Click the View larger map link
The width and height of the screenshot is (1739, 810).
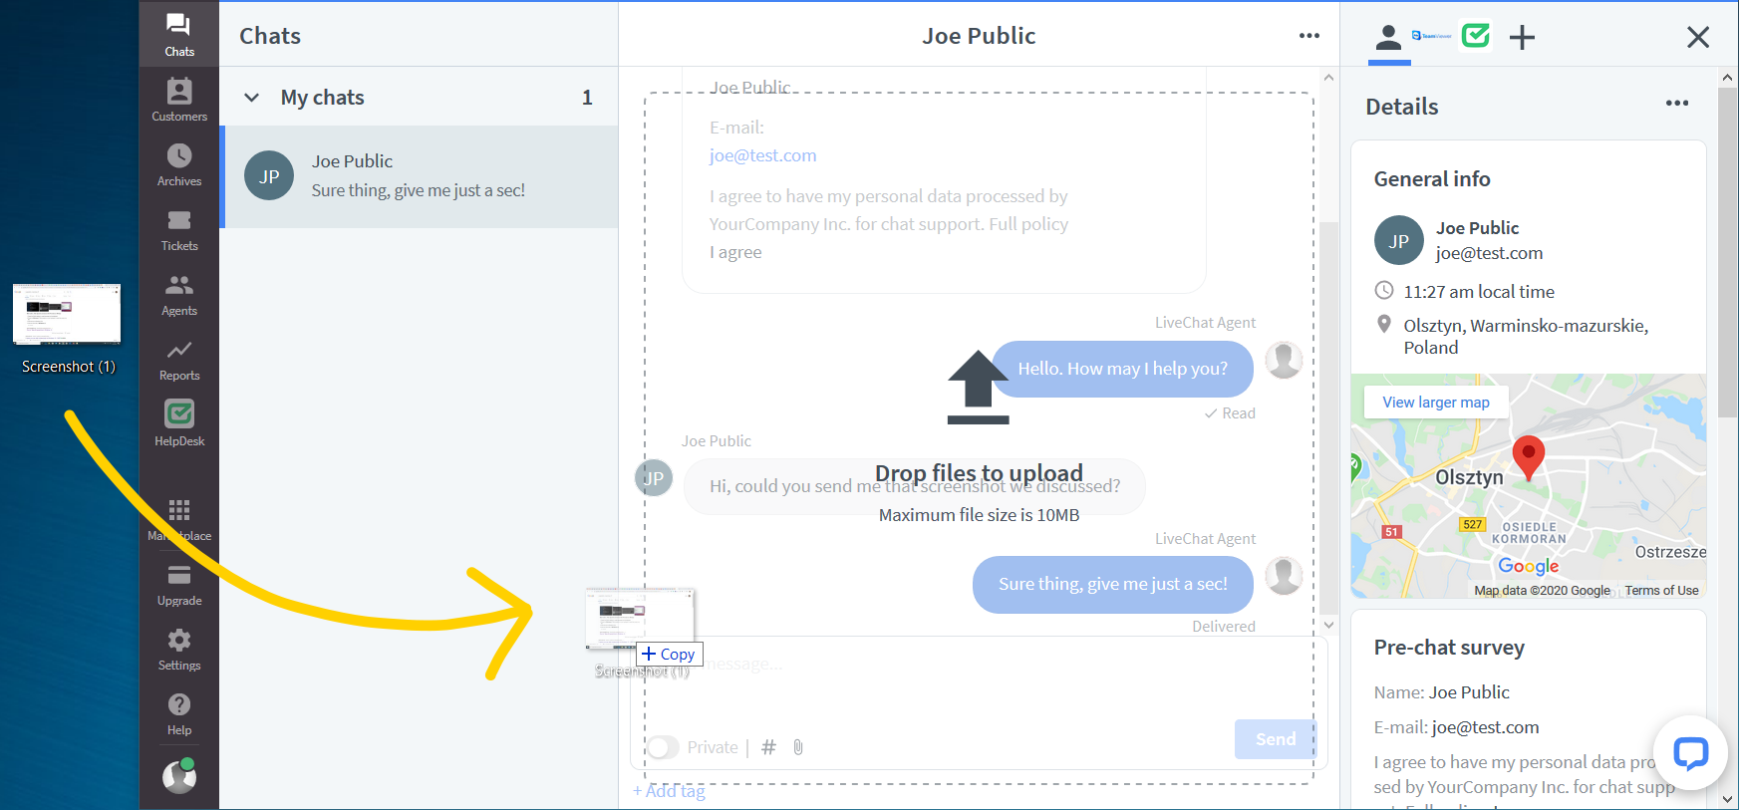(x=1435, y=403)
